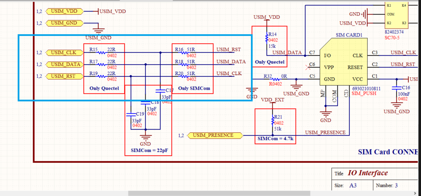Click the no-connect X on pin C6

[307, 67]
